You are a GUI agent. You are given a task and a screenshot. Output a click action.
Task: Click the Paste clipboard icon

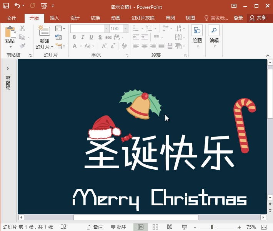pos(10,32)
